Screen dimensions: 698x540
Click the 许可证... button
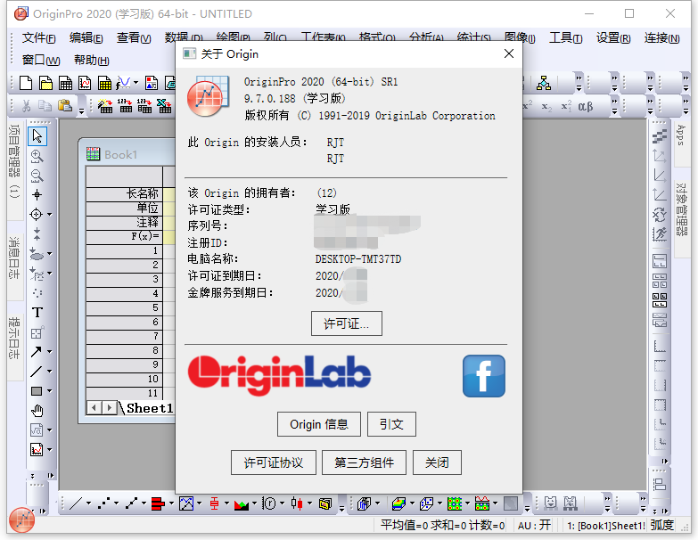(347, 323)
